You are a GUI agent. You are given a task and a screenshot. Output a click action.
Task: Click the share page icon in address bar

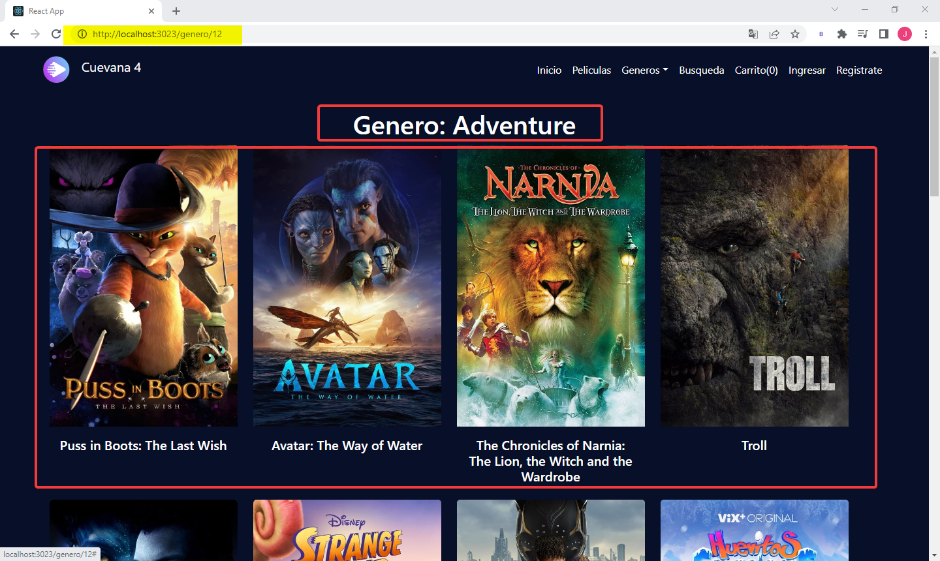(x=774, y=34)
